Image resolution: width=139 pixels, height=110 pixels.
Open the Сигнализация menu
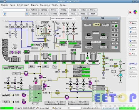click(23, 5)
